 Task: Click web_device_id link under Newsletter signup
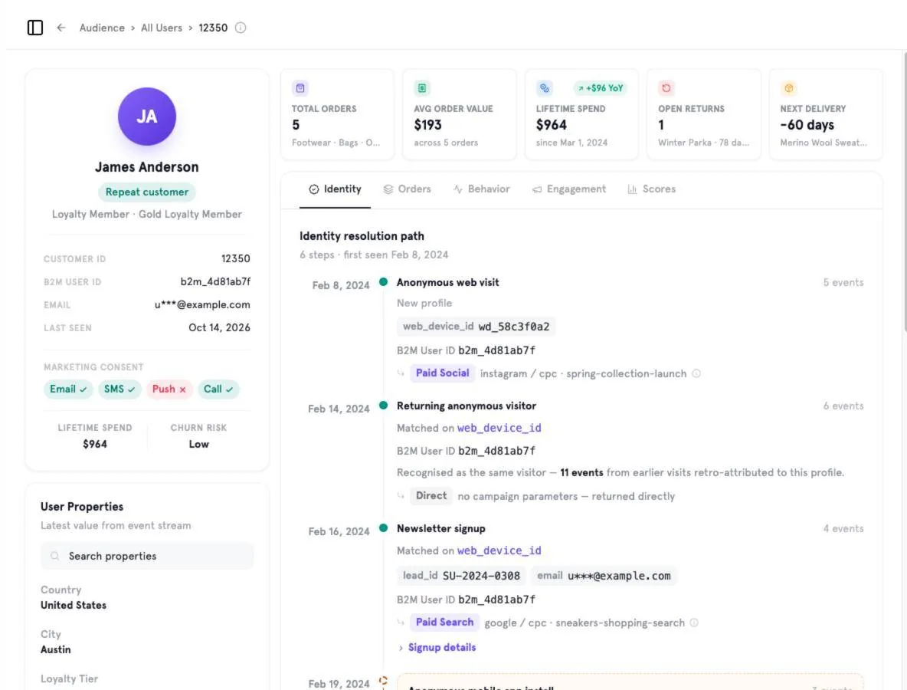click(x=499, y=550)
